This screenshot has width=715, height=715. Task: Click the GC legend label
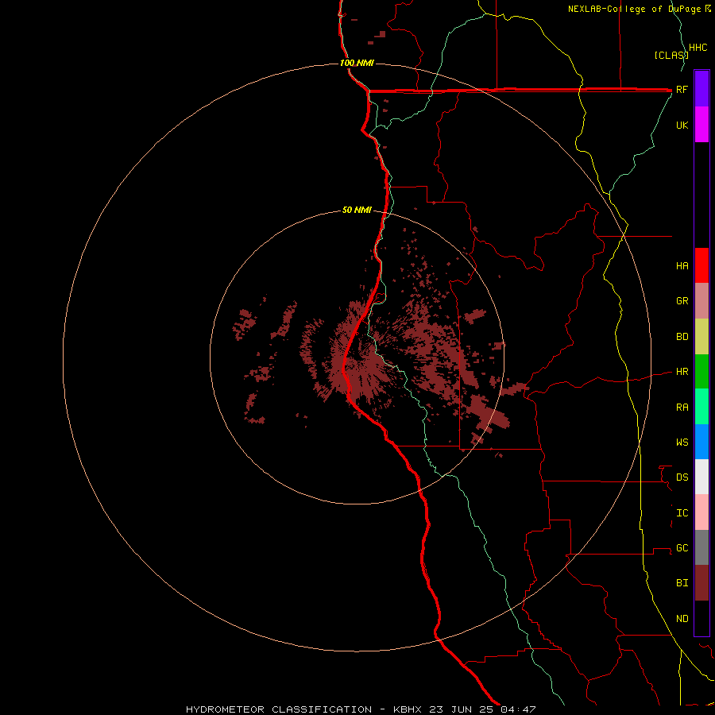pos(682,547)
